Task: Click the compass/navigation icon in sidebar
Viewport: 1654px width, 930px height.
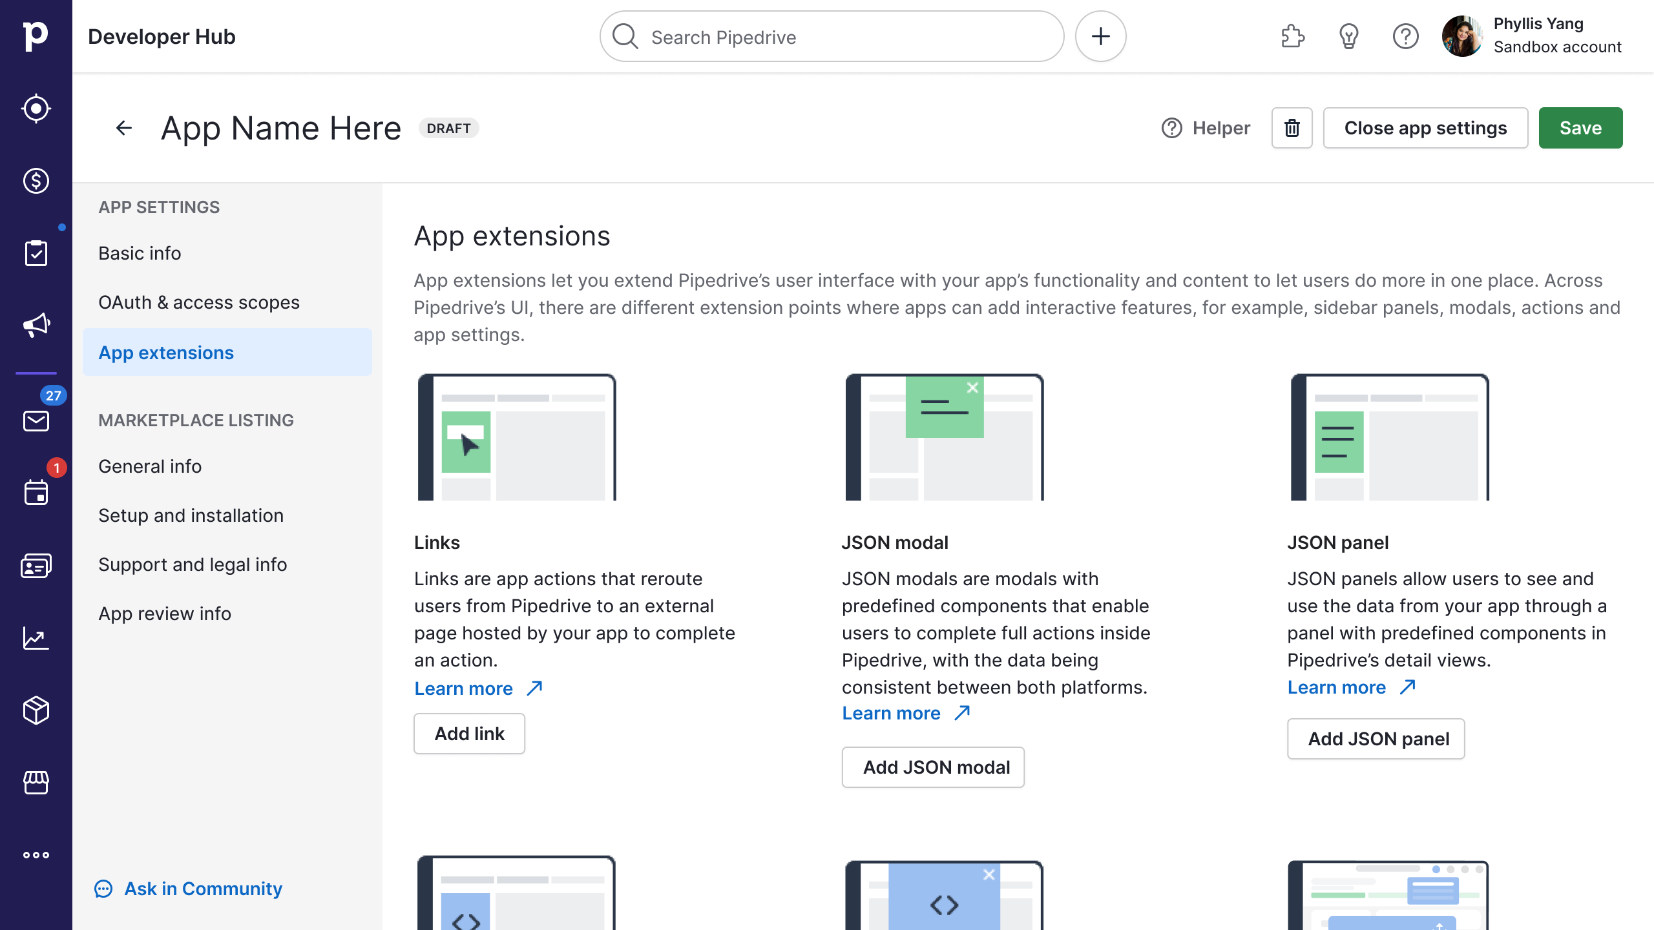Action: point(36,109)
